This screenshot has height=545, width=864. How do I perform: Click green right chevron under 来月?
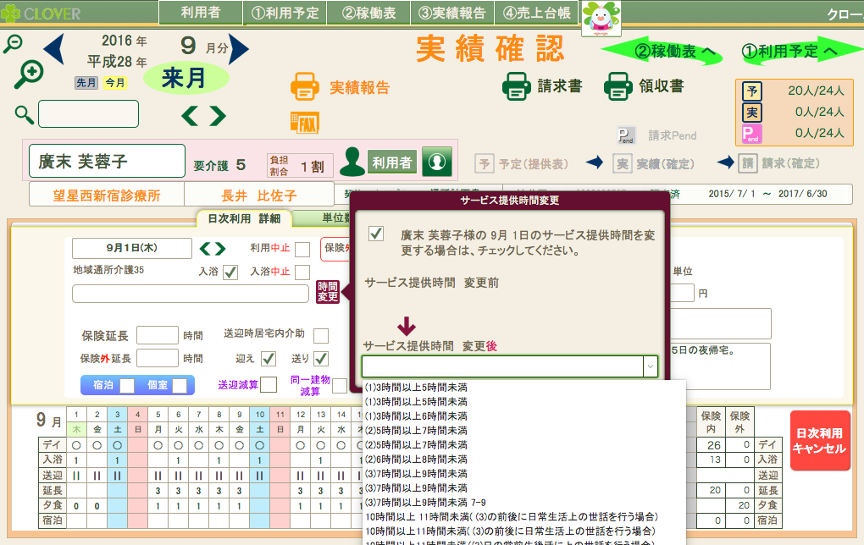[x=217, y=116]
